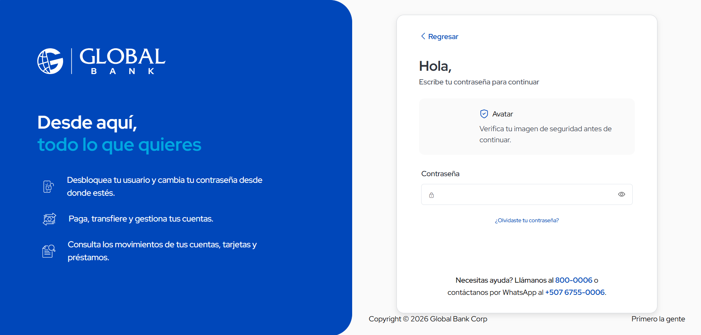Click 'Desbloquea tu usuario' feature text
701x335 pixels.
click(x=165, y=186)
